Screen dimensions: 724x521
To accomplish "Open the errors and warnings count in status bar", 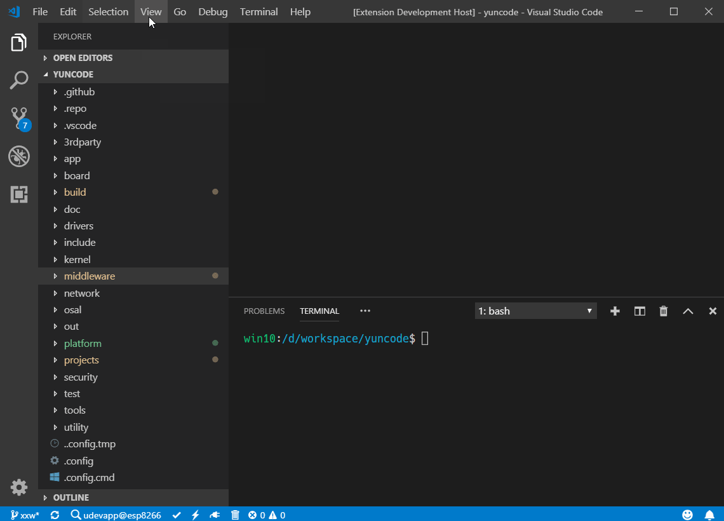I will coord(267,515).
